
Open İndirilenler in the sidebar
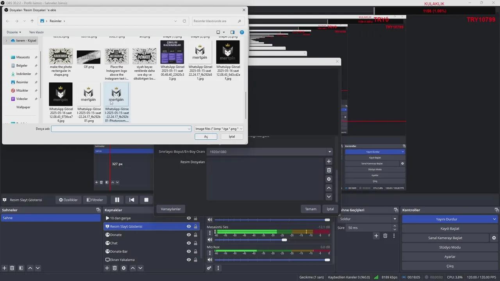23,74
